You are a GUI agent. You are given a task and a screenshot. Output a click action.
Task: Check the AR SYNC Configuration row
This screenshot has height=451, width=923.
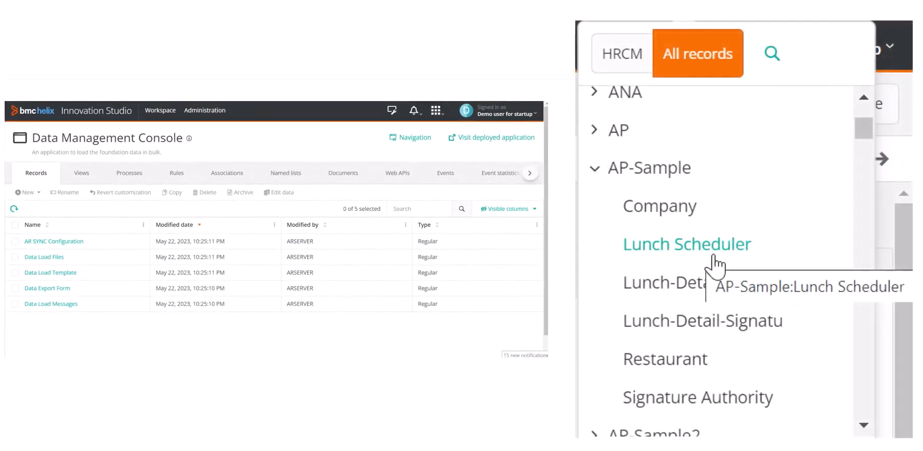click(x=15, y=241)
